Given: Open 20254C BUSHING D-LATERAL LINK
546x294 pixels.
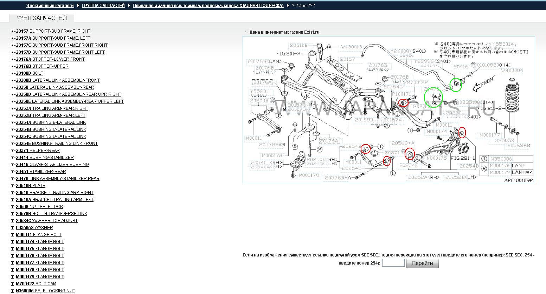Looking at the screenshot, I should pos(51,136).
